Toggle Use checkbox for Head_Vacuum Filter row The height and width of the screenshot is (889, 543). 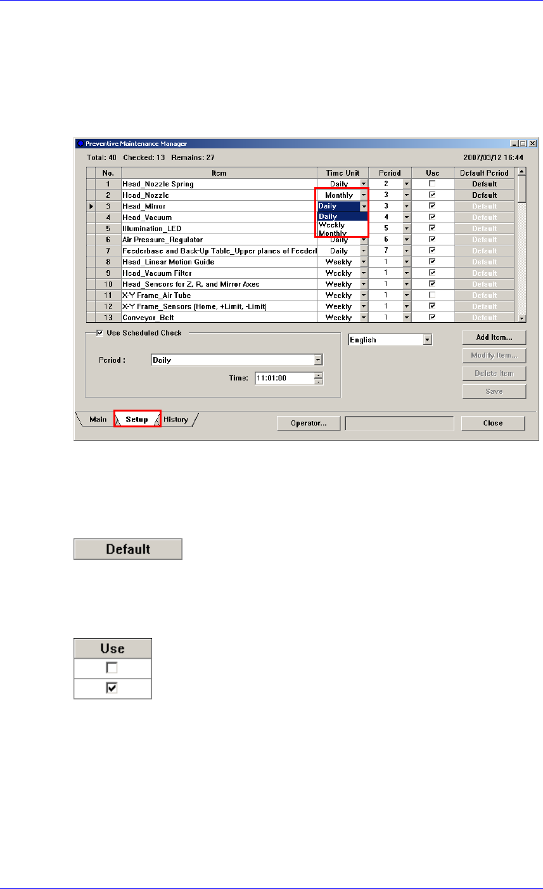tap(433, 273)
